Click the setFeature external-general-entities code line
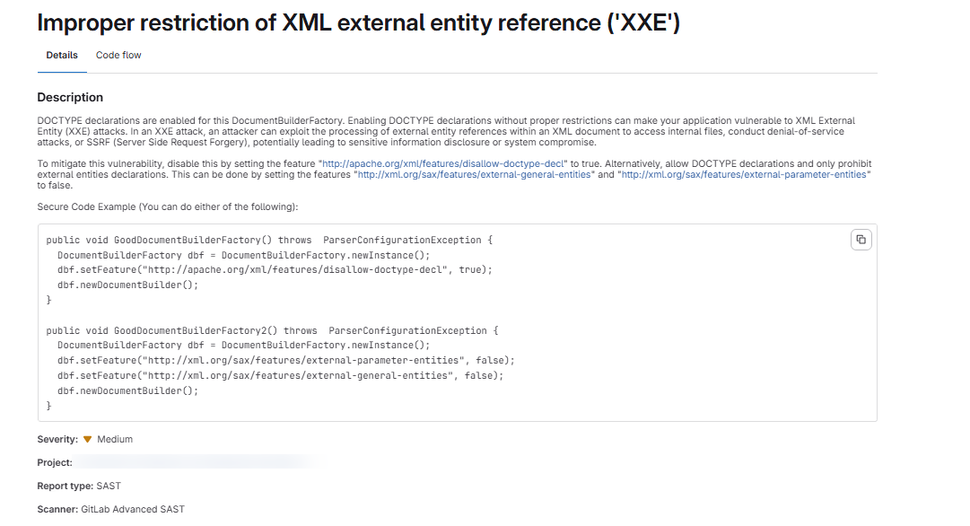970x526 pixels. click(x=280, y=375)
